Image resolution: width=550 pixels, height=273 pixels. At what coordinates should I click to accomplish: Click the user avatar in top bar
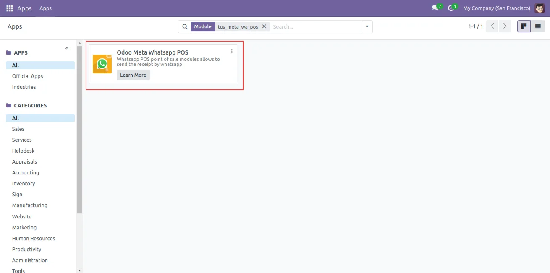[540, 8]
